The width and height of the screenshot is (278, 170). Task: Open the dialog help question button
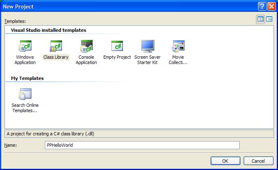tap(262, 7)
